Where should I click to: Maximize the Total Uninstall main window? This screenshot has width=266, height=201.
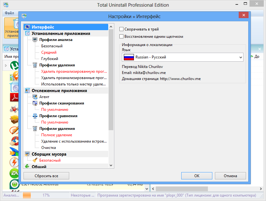245,4
